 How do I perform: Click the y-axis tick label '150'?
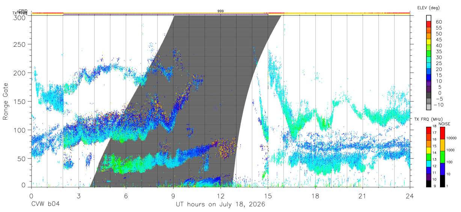pyautogui.click(x=20, y=101)
